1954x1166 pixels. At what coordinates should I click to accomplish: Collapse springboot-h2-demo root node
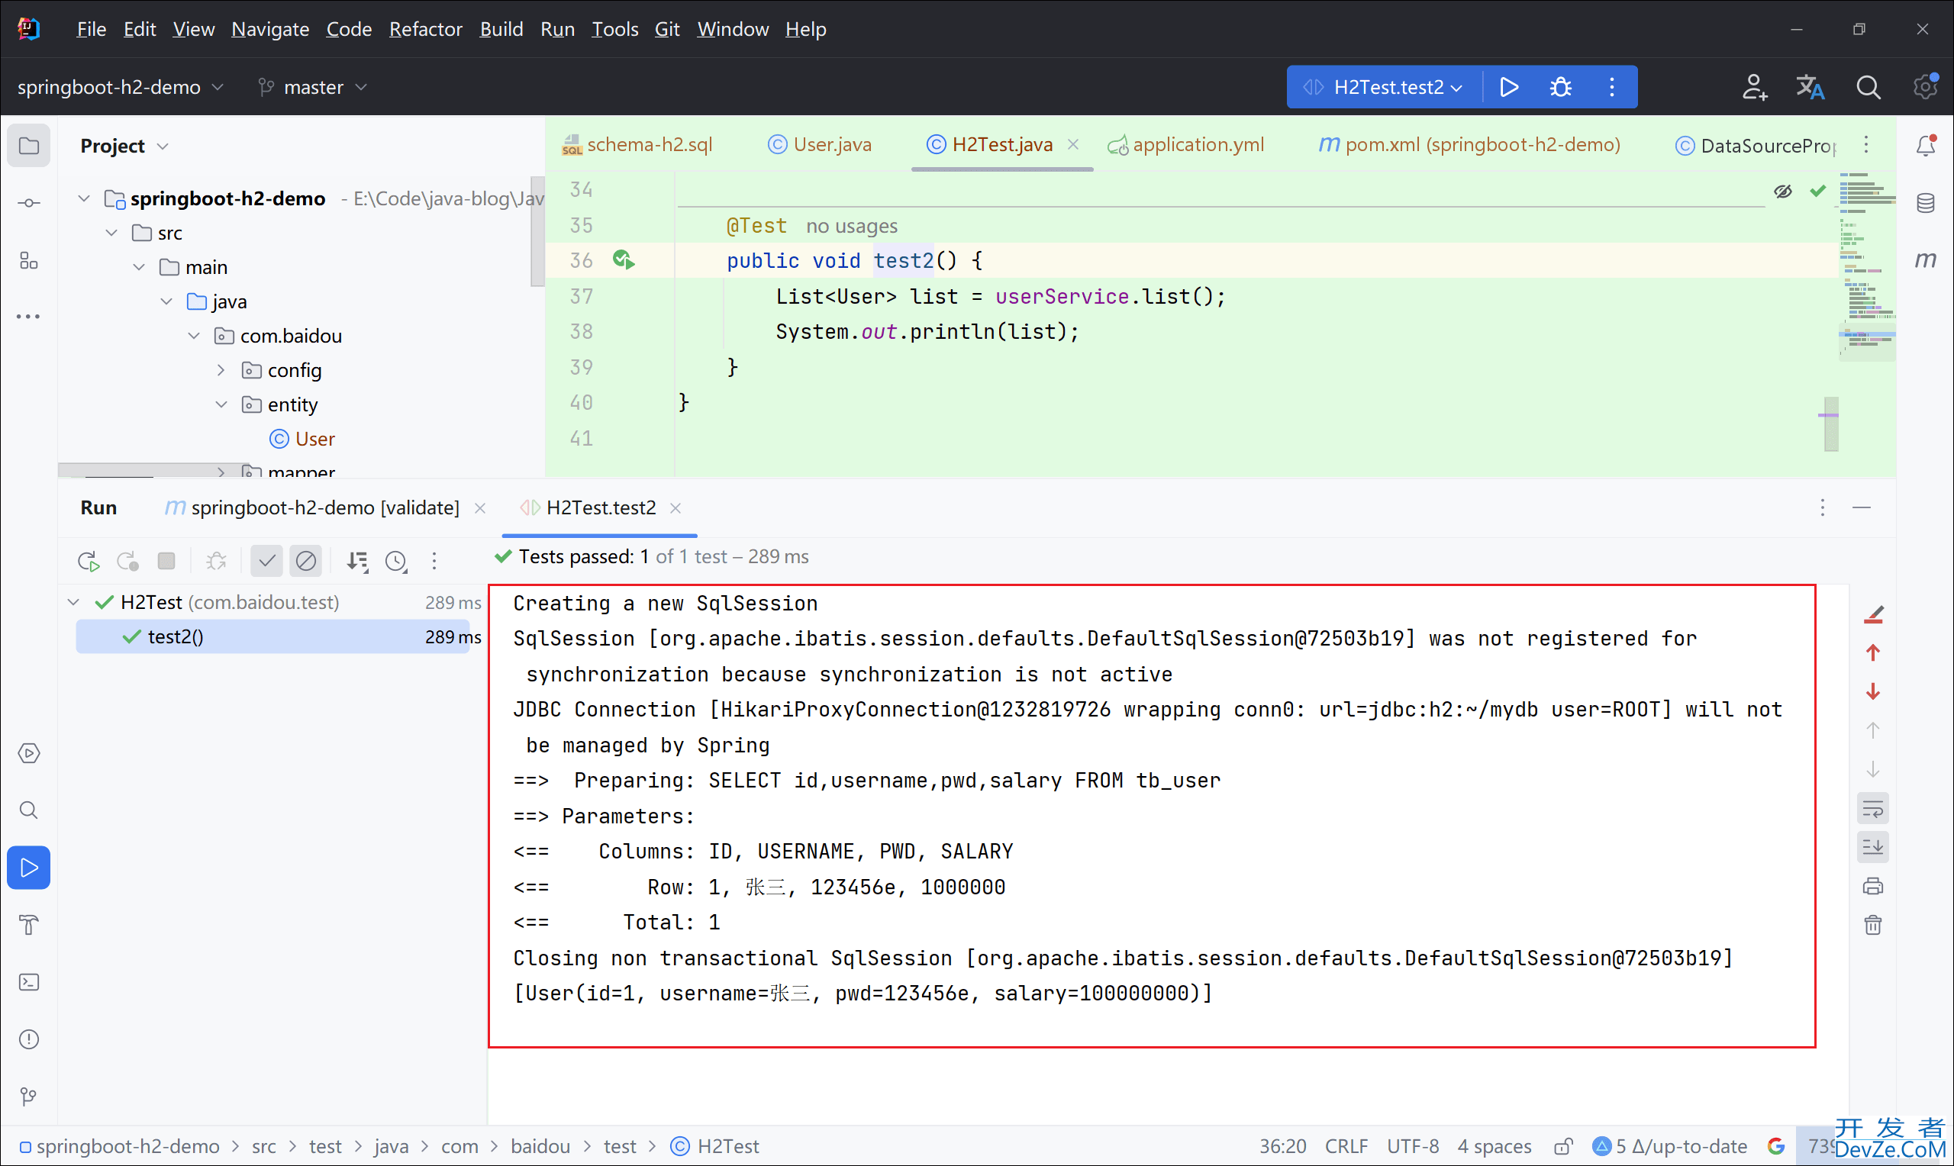tap(84, 198)
